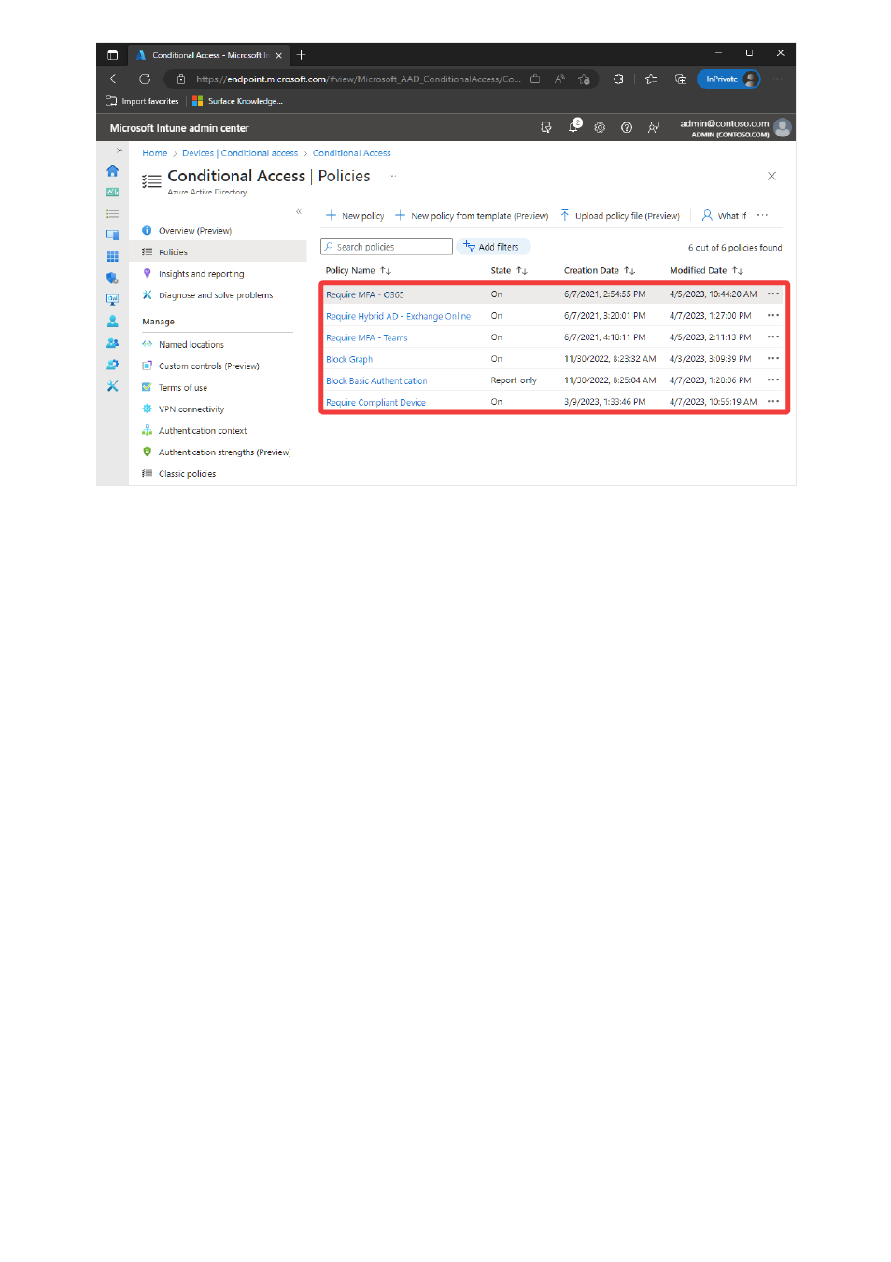Refresh the browser page
The height and width of the screenshot is (1262, 891).
pos(145,79)
